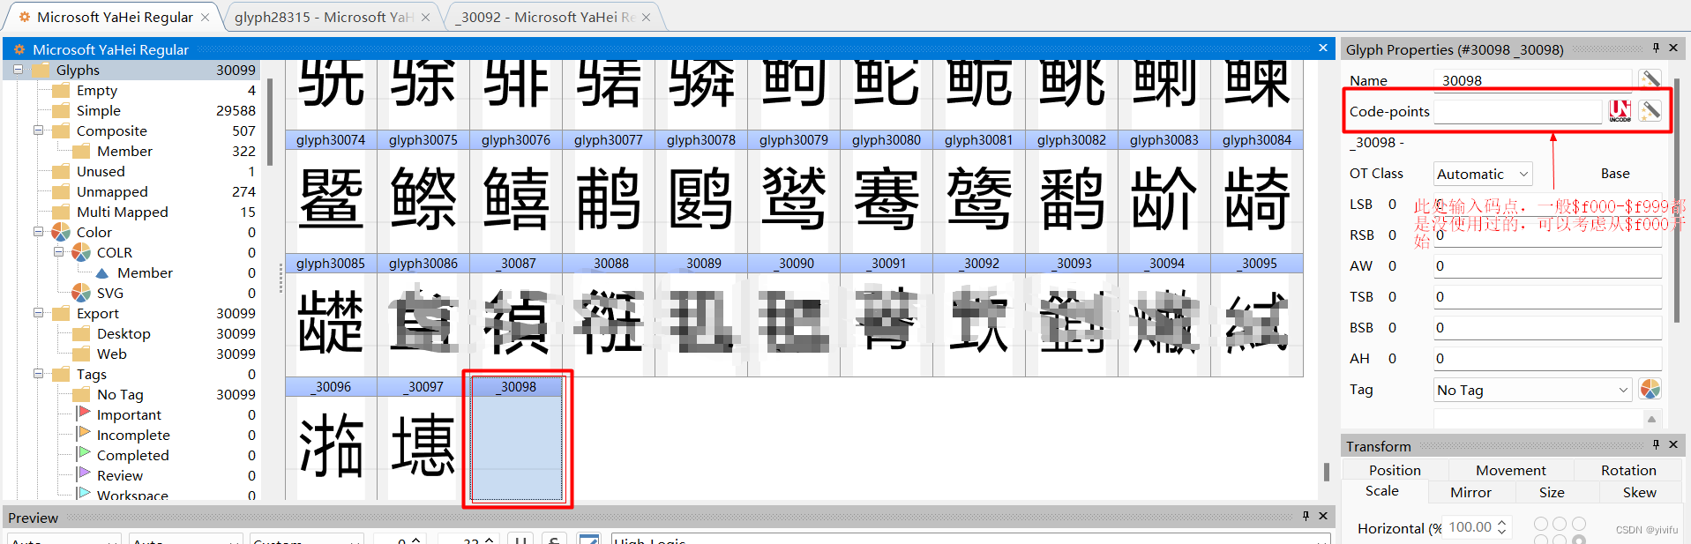The height and width of the screenshot is (544, 1691).
Task: Open the OT Class Automatic dropdown
Action: coord(1483,174)
